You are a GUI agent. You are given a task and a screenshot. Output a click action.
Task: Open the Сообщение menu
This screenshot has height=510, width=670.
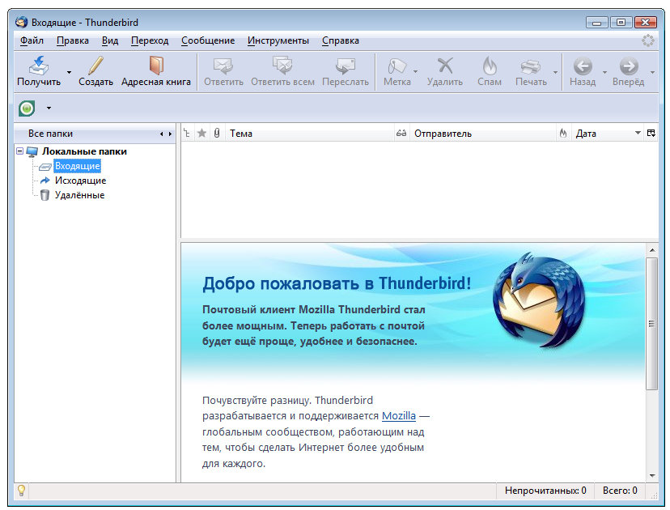208,40
